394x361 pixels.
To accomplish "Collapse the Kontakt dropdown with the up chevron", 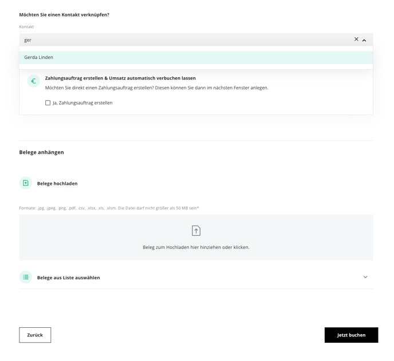I will 364,40.
